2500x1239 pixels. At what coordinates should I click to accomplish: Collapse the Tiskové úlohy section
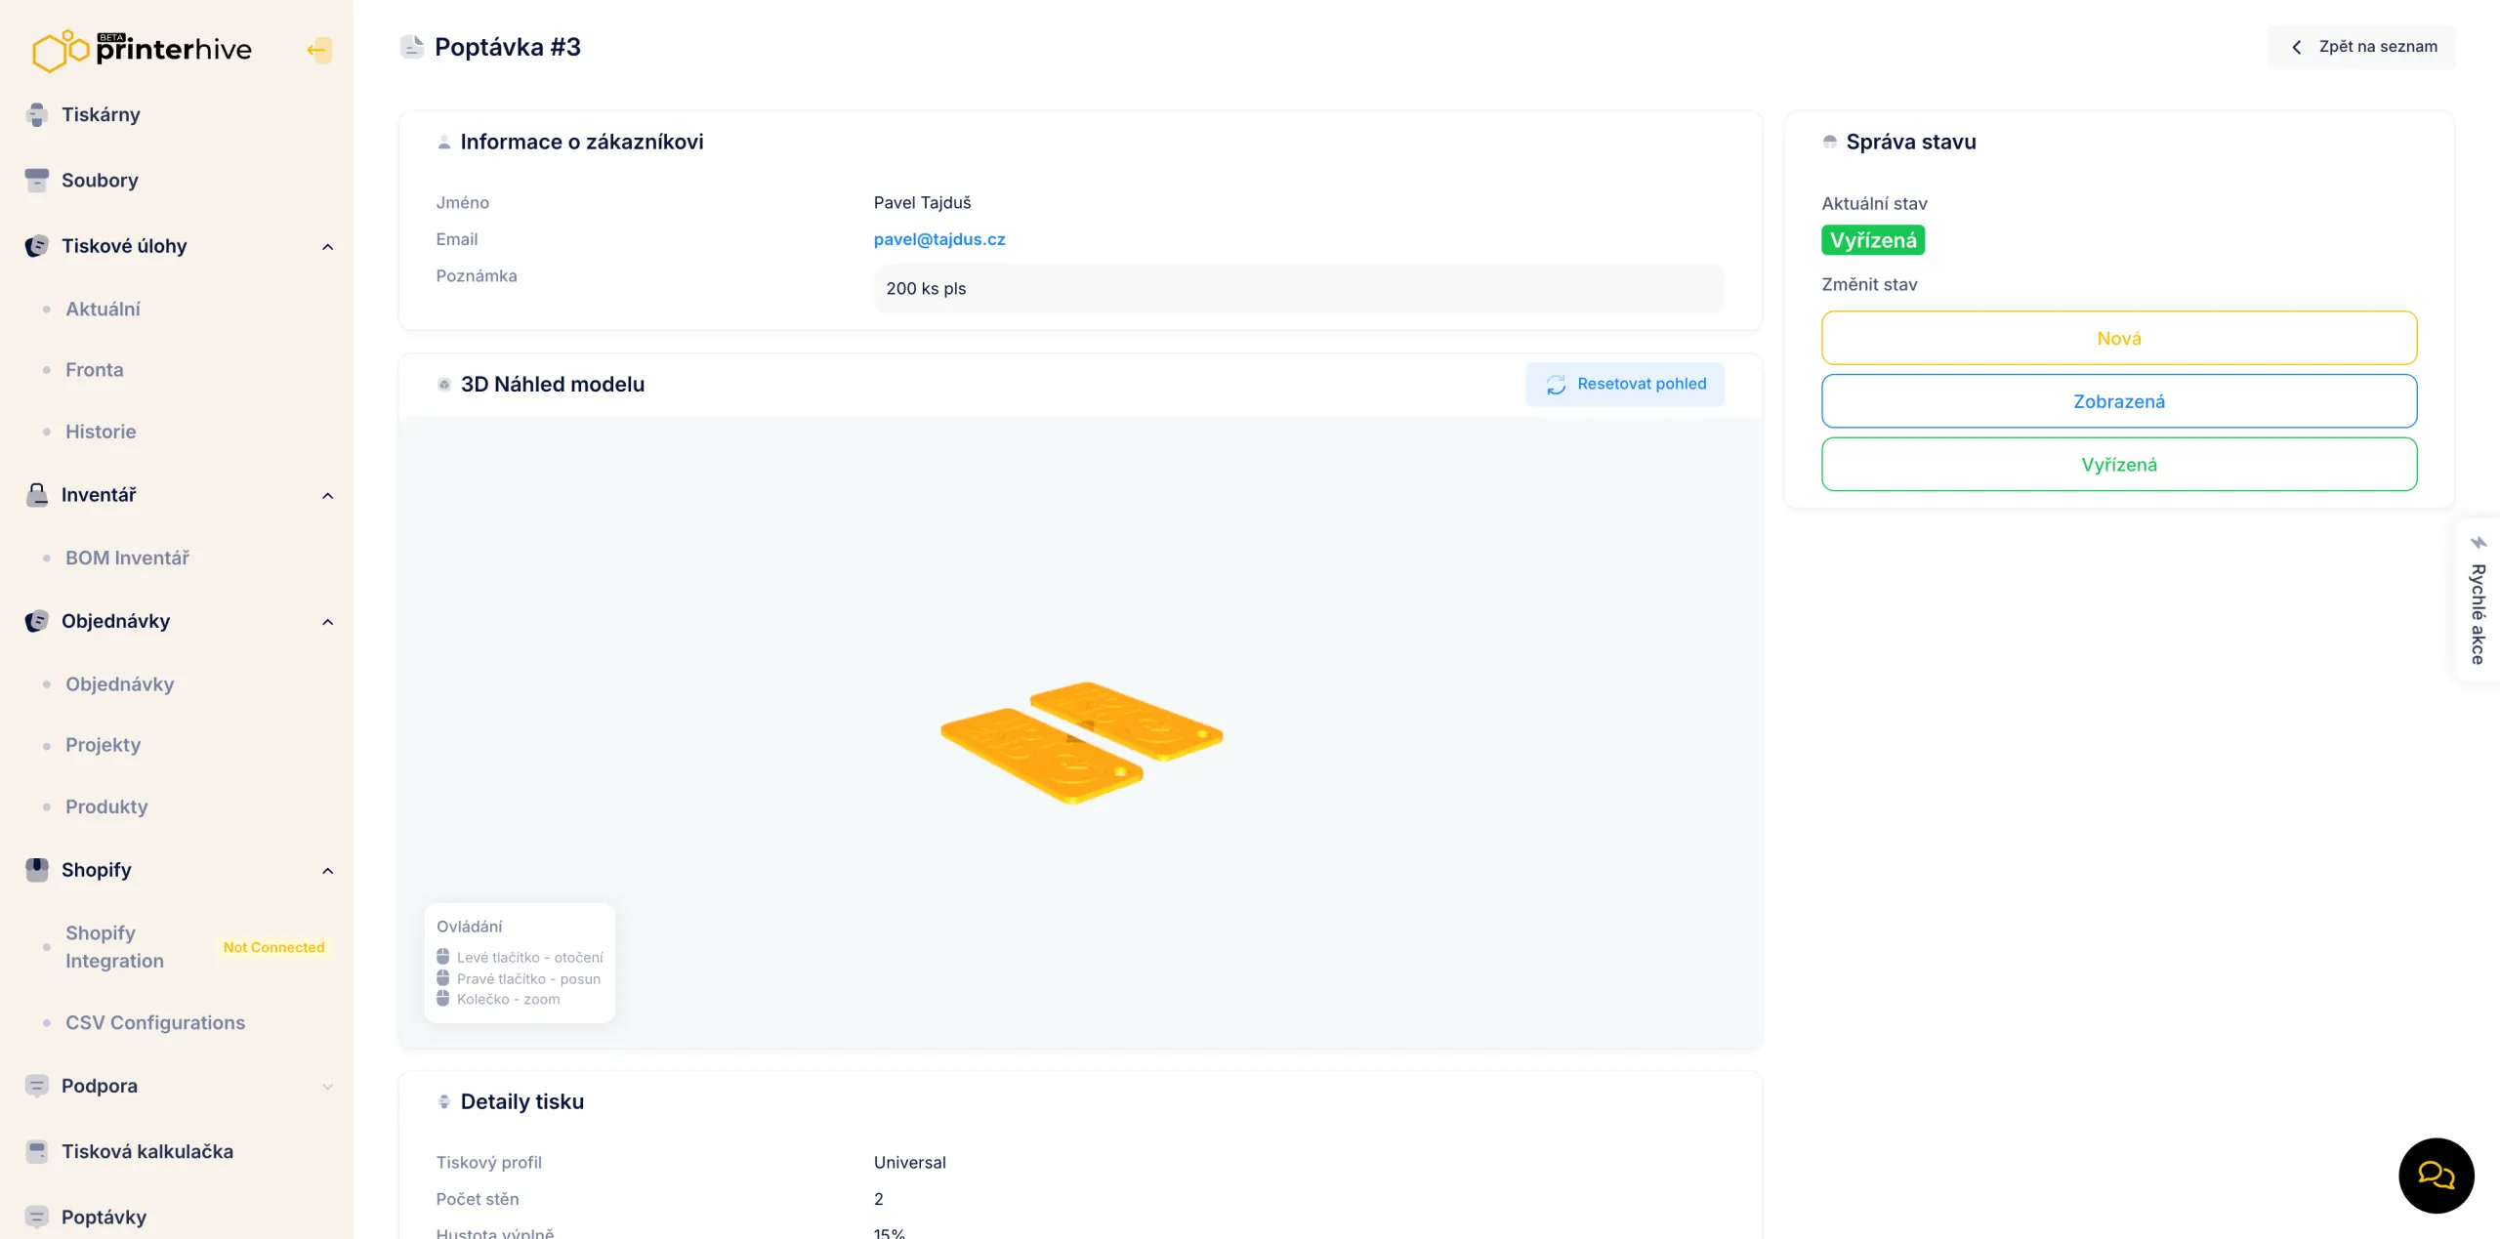[327, 246]
